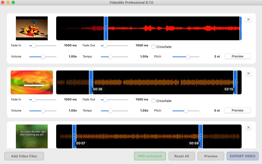
Task: Remove the first video track with X
Action: click(248, 19)
